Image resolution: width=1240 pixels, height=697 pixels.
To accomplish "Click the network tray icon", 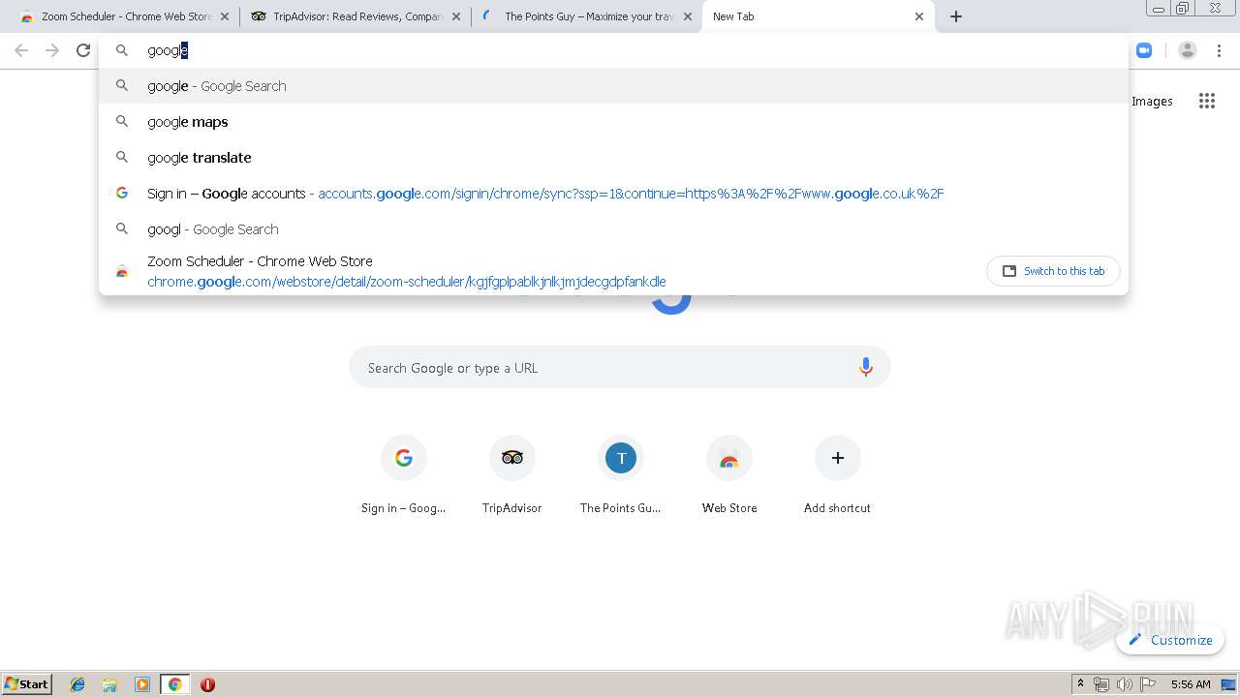I will click(1101, 684).
